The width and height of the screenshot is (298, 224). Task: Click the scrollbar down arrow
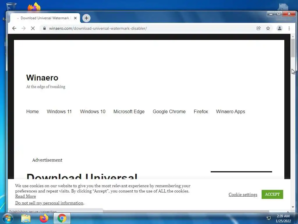293,207
